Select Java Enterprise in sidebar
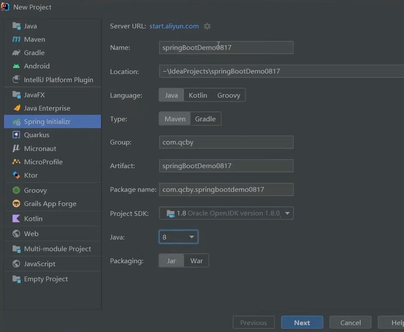The image size is (404, 332). [52, 108]
